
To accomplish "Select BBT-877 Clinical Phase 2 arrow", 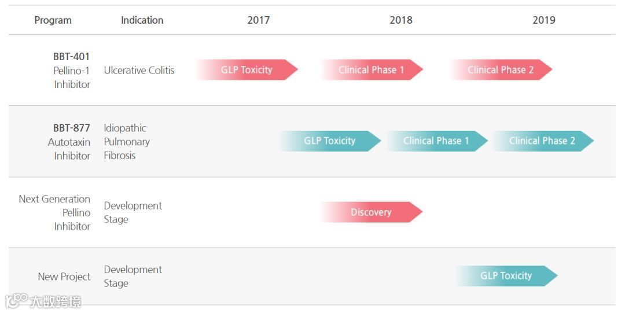I will coord(542,141).
